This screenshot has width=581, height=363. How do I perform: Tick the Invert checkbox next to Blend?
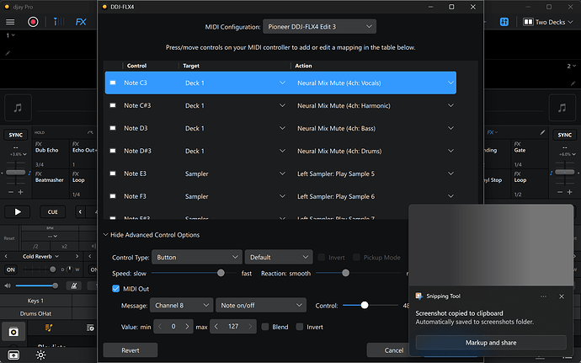tap(300, 326)
